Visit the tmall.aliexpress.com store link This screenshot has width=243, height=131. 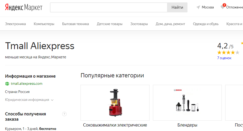27,84
